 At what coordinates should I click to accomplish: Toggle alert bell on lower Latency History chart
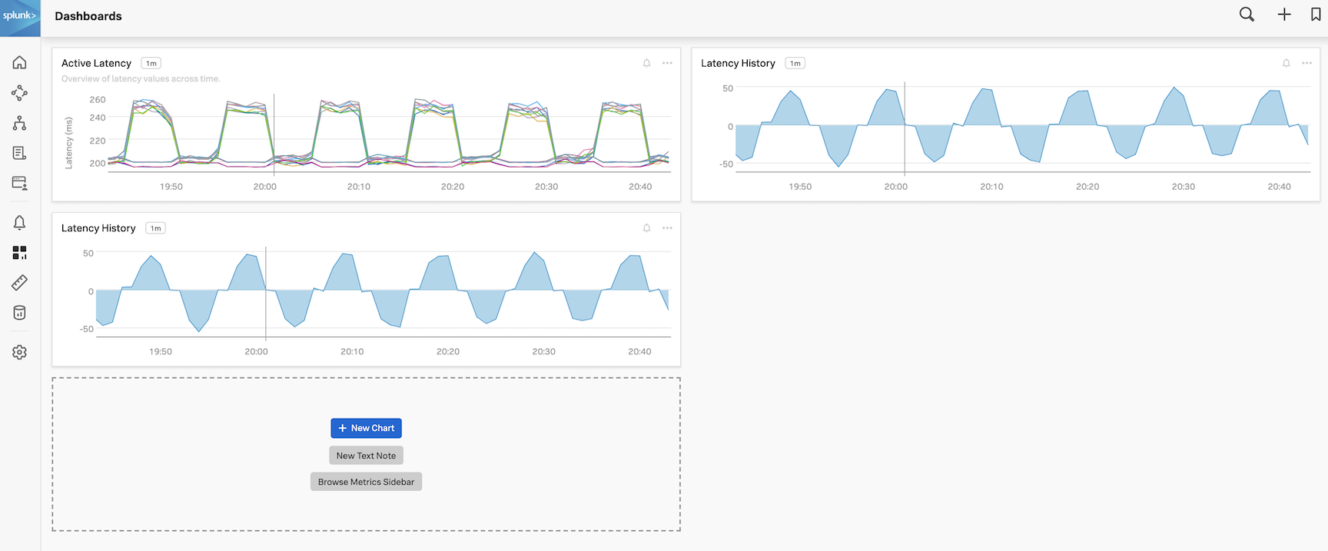click(x=647, y=228)
